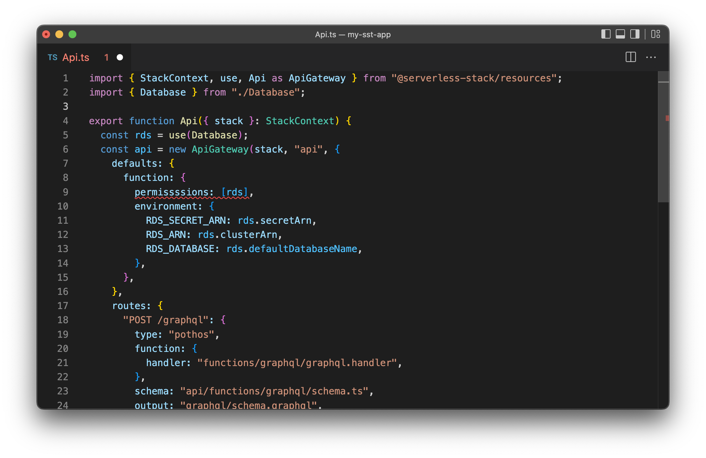Click the unsaved changes dot on the Api.ts tab

pos(120,57)
